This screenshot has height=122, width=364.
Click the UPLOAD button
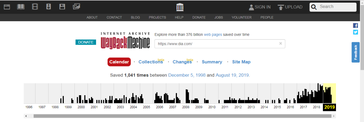pyautogui.click(x=290, y=7)
